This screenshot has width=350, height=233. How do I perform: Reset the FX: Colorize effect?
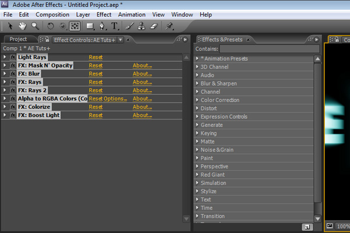click(x=96, y=107)
